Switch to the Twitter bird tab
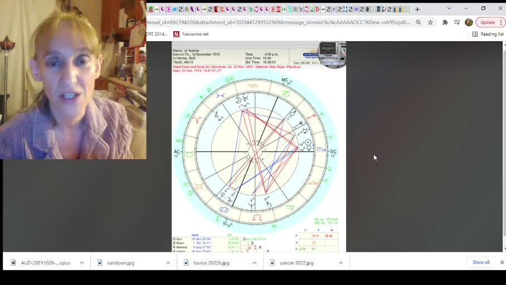Screen dimensions: 506x285 click(x=174, y=9)
